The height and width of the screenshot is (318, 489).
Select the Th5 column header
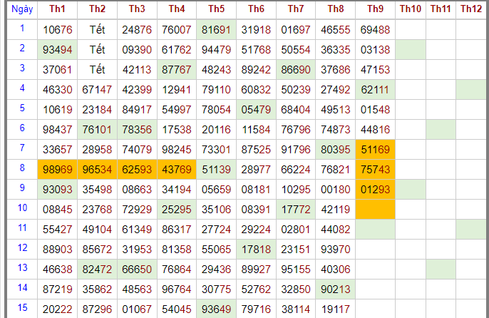tap(216, 9)
